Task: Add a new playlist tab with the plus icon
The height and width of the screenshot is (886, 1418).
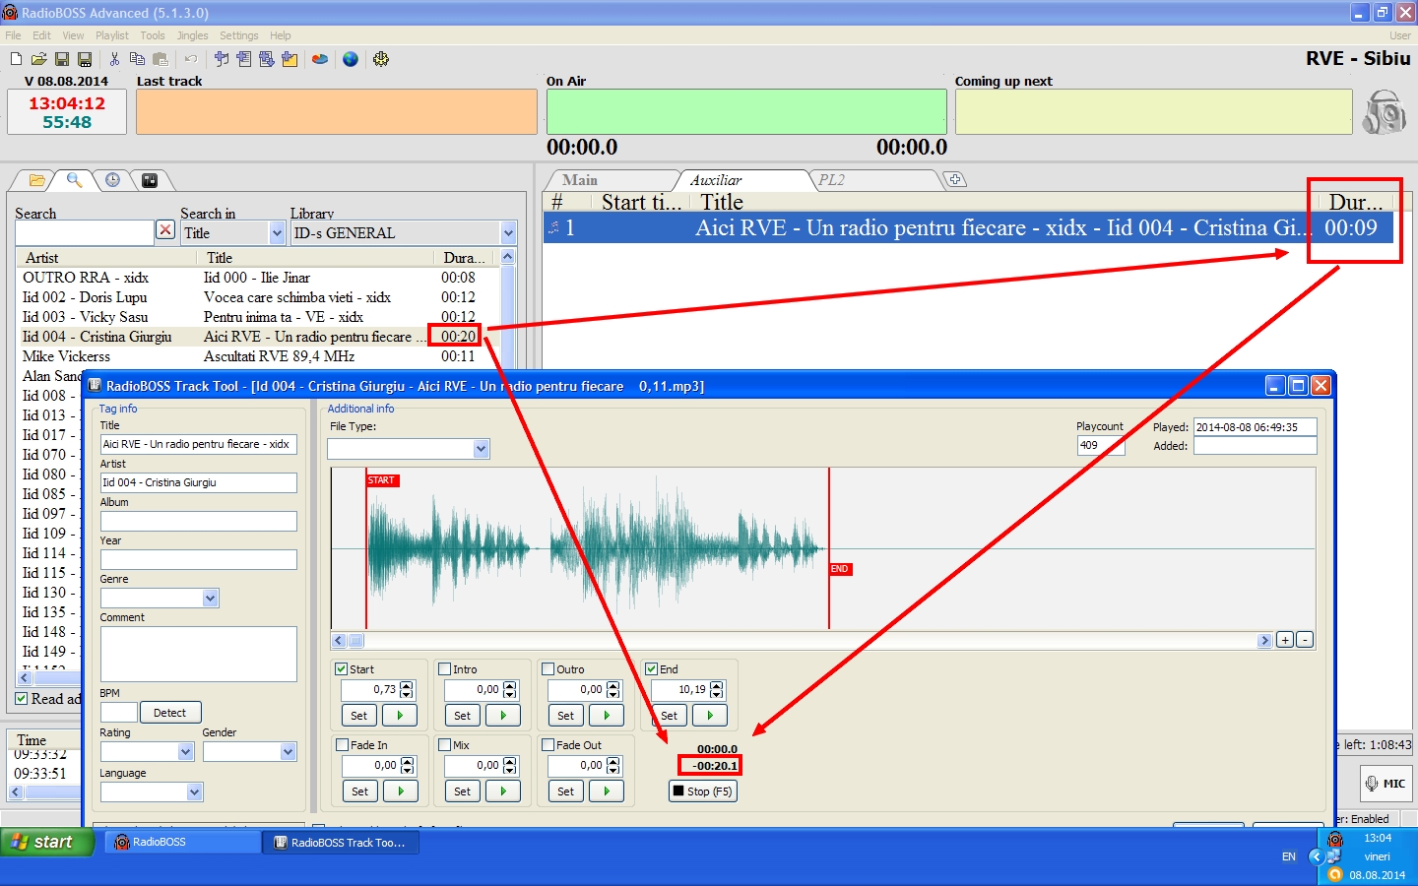Action: 955,179
